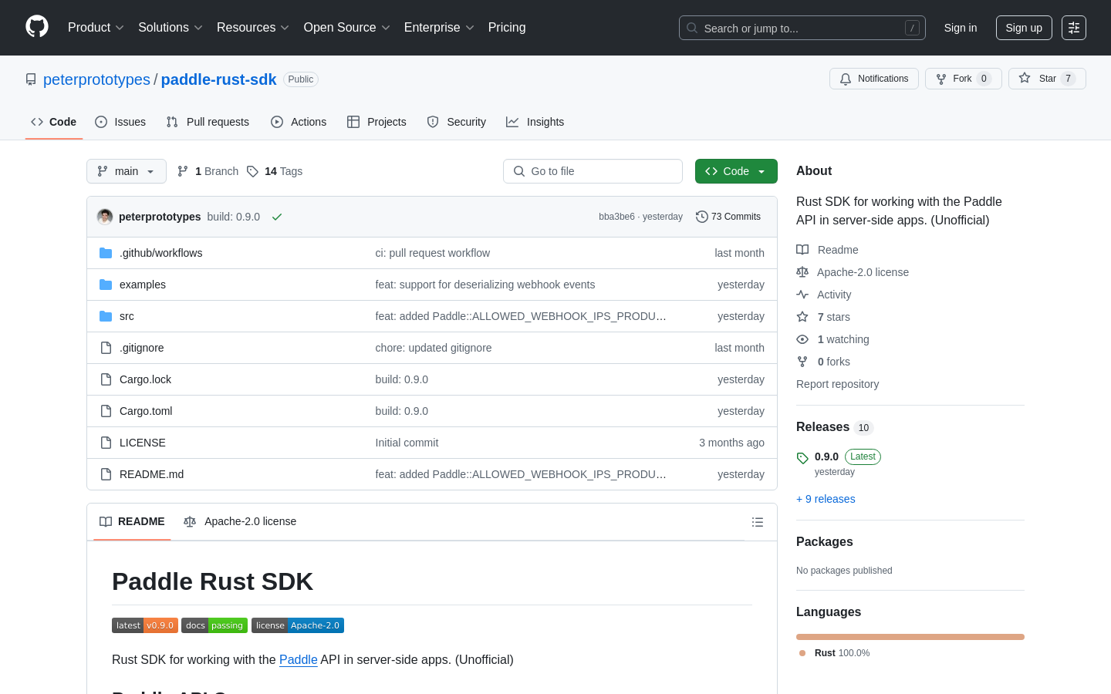Open the green Code dropdown button

[x=736, y=171]
